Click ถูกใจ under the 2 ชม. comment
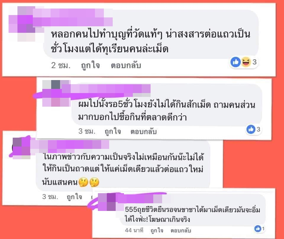The height and width of the screenshot is (239, 284). click(x=90, y=65)
